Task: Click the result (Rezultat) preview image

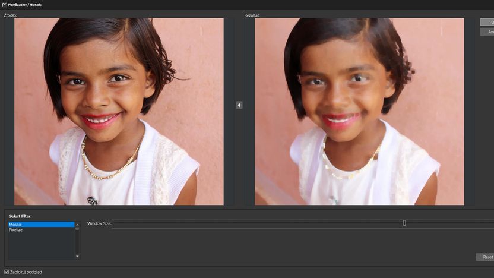Action: point(359,112)
